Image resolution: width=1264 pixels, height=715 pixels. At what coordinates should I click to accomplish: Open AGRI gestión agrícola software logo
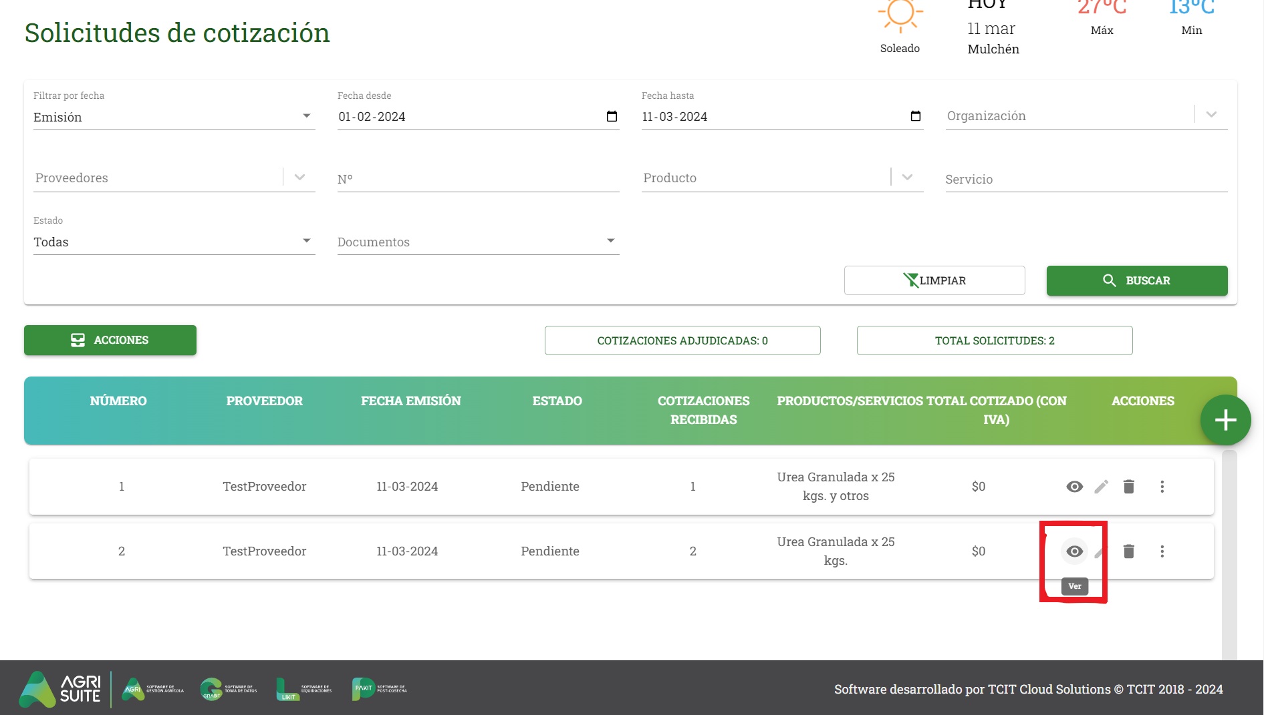click(153, 690)
